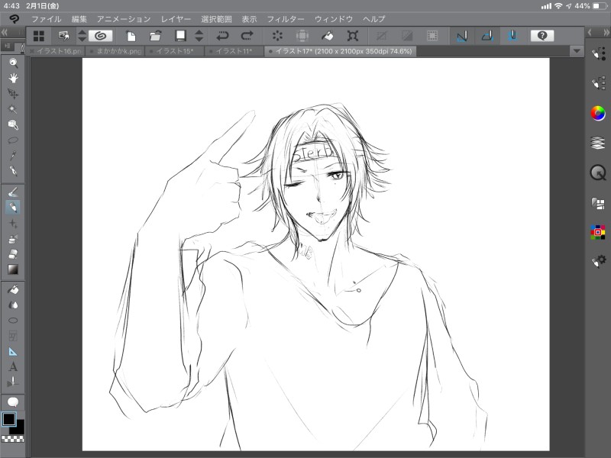
Task: Expand stepper arrows beside save icon
Action: point(199,36)
